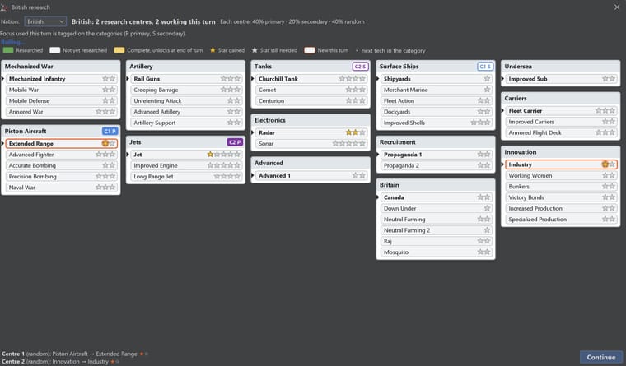Click the gained star on Jet row

click(210, 155)
